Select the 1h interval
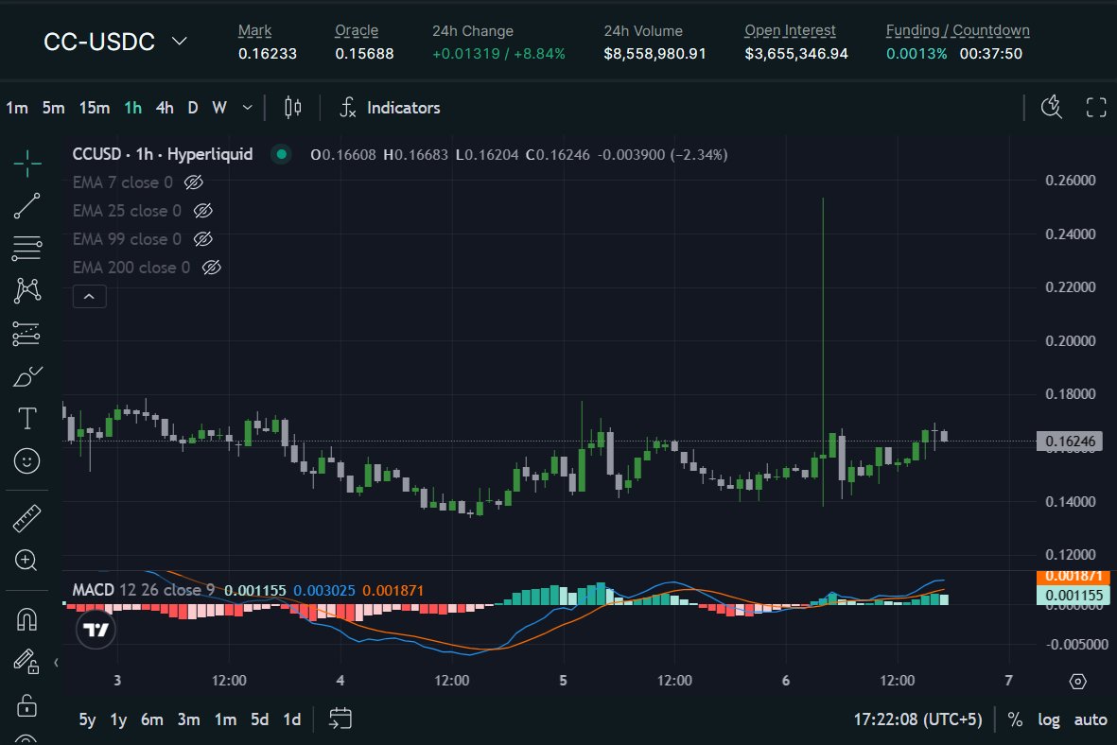Screen dimensions: 1117x745 [133, 108]
